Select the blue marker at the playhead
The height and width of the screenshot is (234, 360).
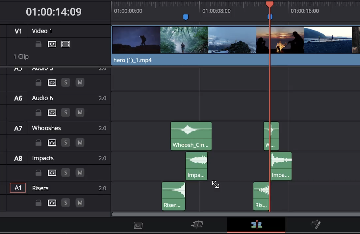(x=270, y=17)
